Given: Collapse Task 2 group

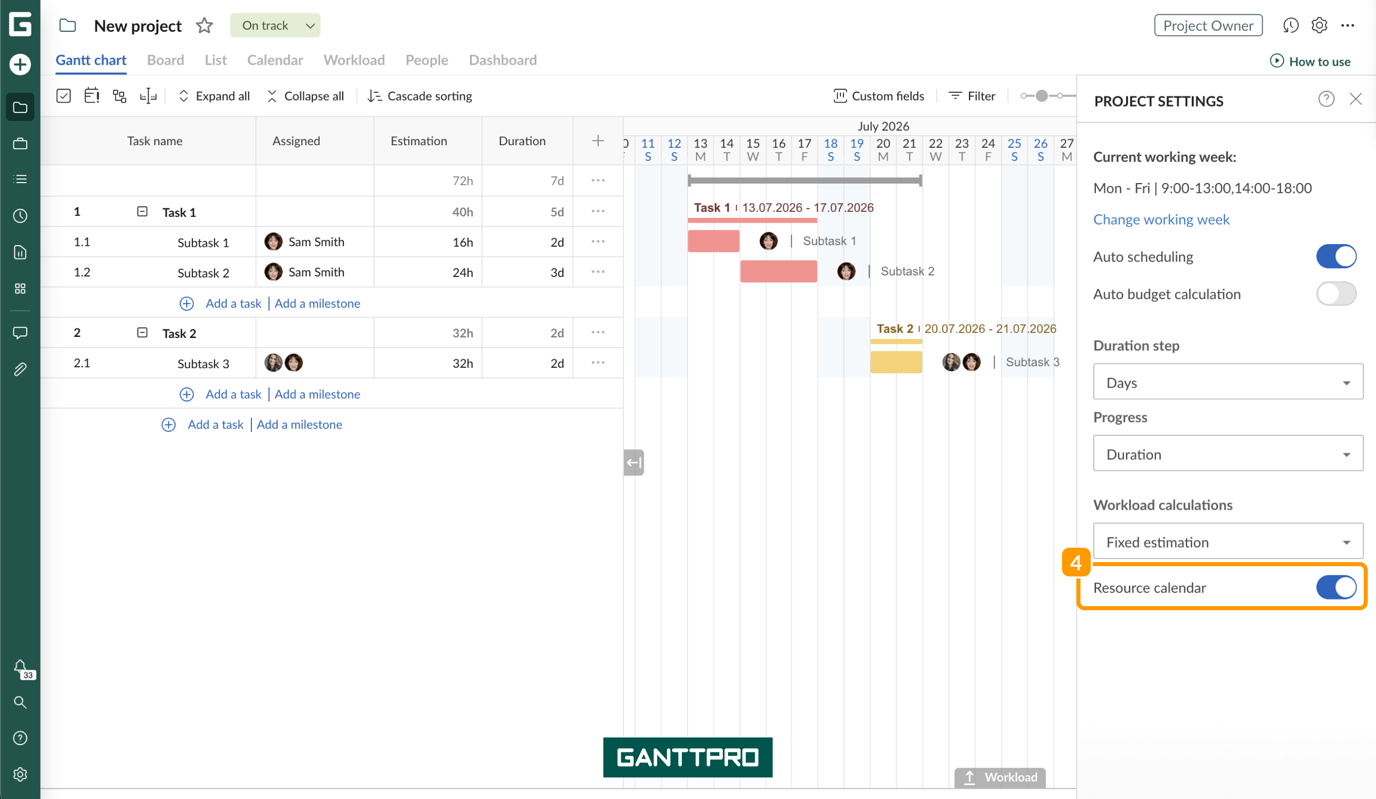Looking at the screenshot, I should click(142, 333).
